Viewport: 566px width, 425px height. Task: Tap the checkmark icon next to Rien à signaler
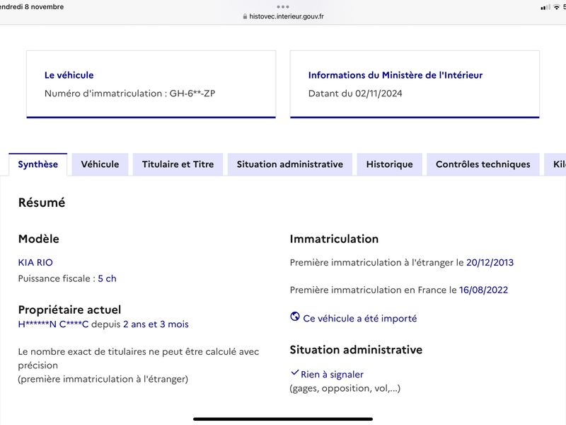[294, 373]
